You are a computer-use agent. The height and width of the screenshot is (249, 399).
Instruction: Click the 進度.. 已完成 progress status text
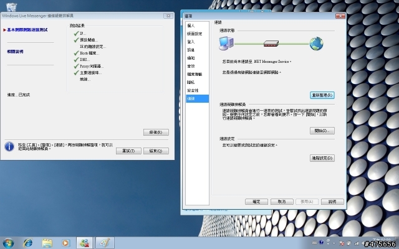pos(18,95)
